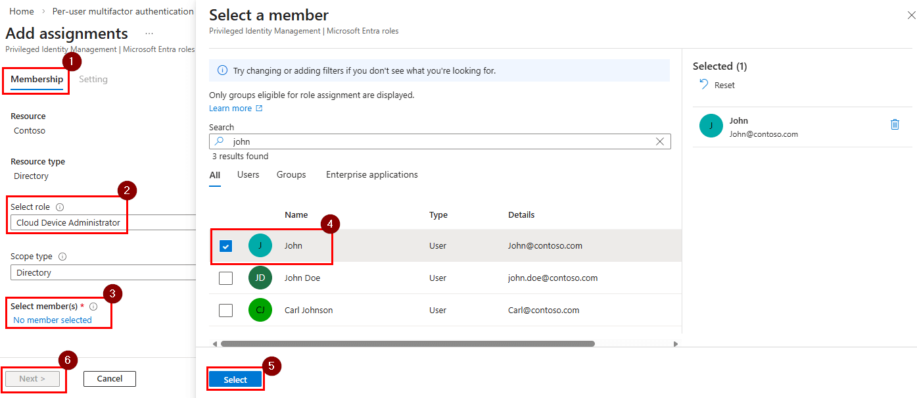Viewport: 917px width, 398px height.
Task: View the Select member(s) info tooltip
Action: pos(93,306)
